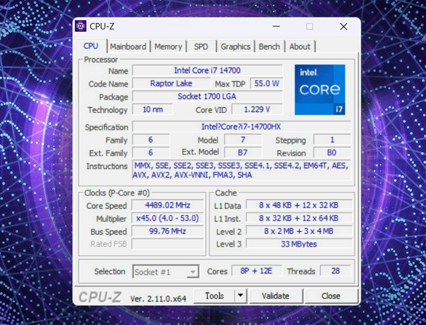This screenshot has height=325, width=426.
Task: Click the Core Speed value 4489.02 MHz
Action: pos(167,205)
